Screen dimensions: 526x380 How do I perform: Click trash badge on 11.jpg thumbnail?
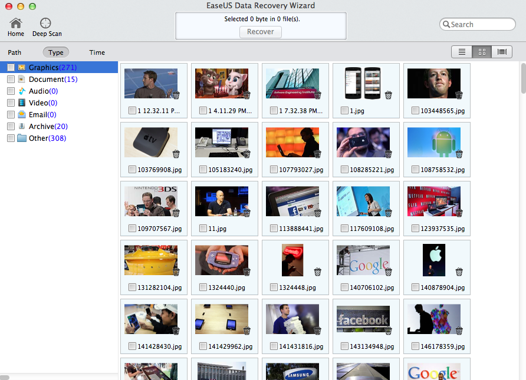coord(247,213)
